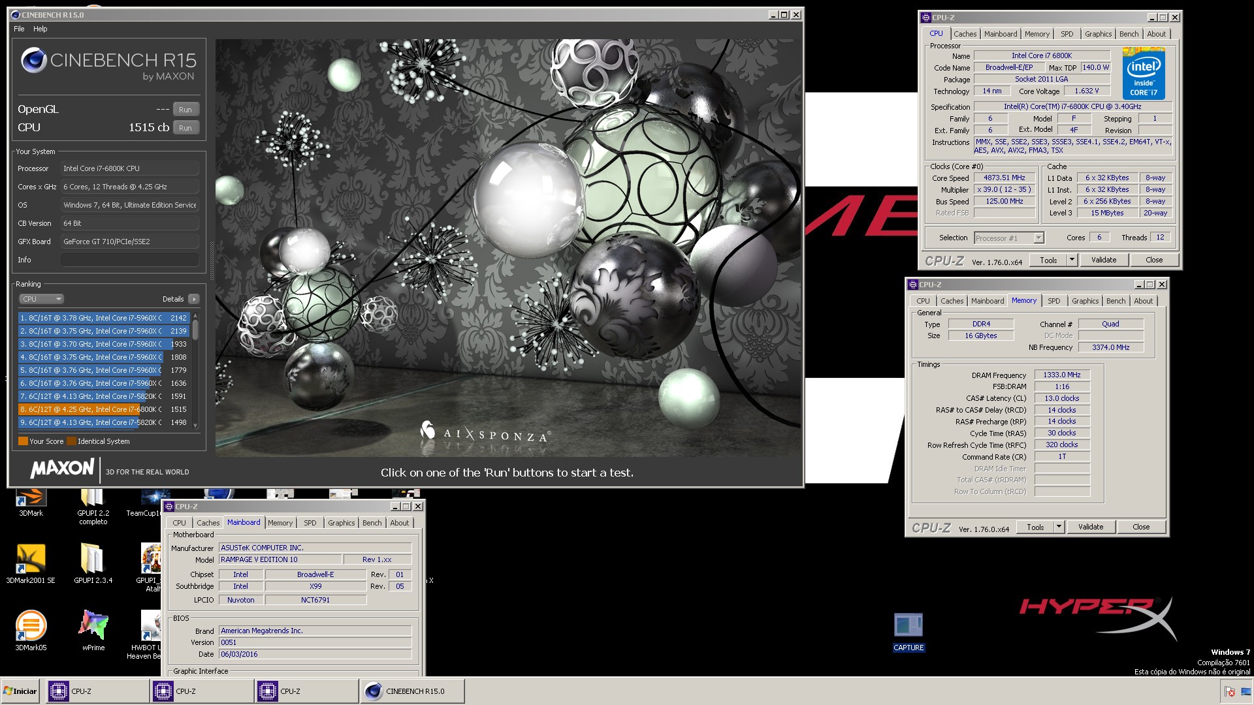Expand ranking Details arrow
This screenshot has height=705, width=1254.
coord(193,299)
